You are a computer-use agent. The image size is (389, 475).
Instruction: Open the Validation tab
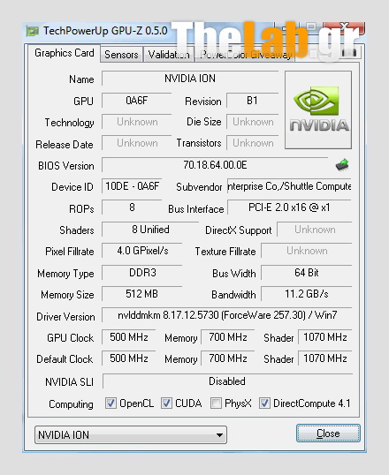(169, 55)
